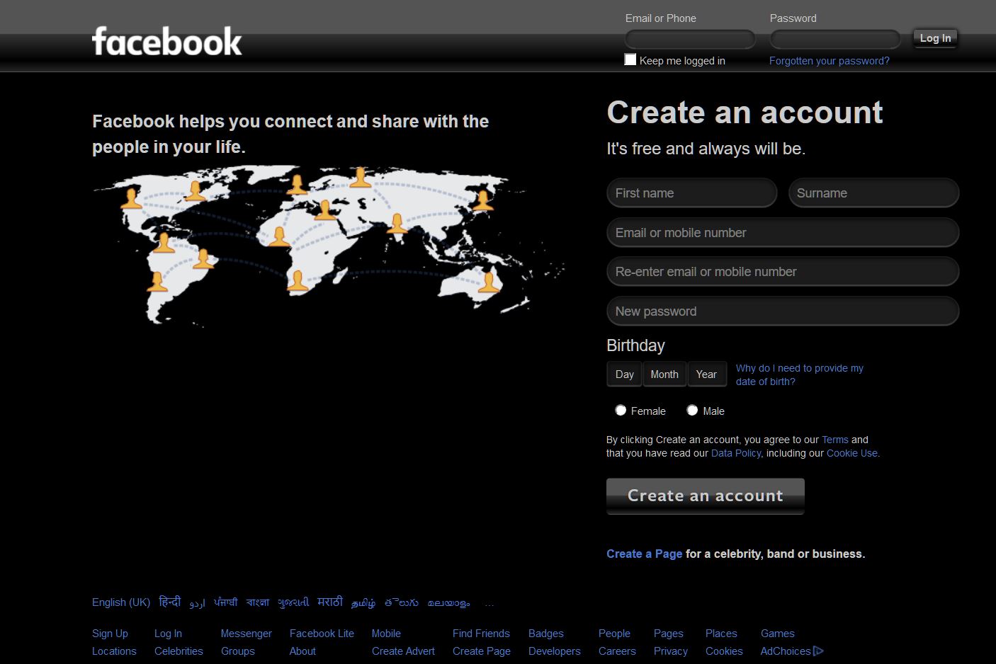Open the Year birthday dropdown
996x664 pixels.
coord(706,374)
